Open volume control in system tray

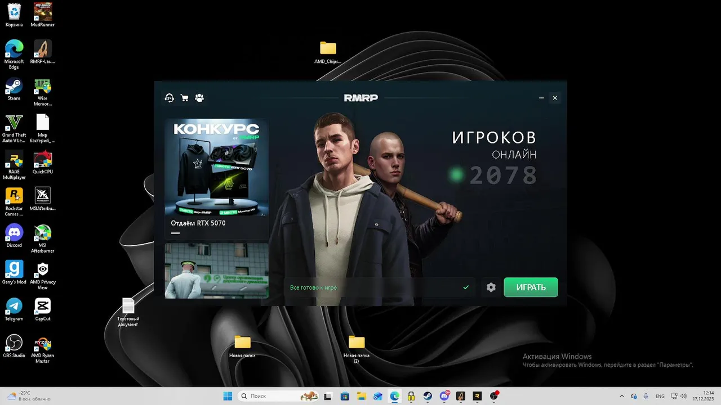point(683,396)
